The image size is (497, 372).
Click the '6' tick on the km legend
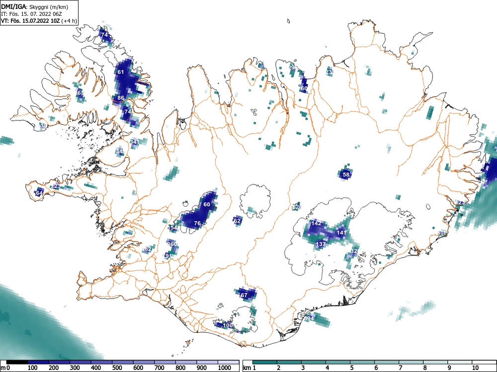[x=376, y=368]
